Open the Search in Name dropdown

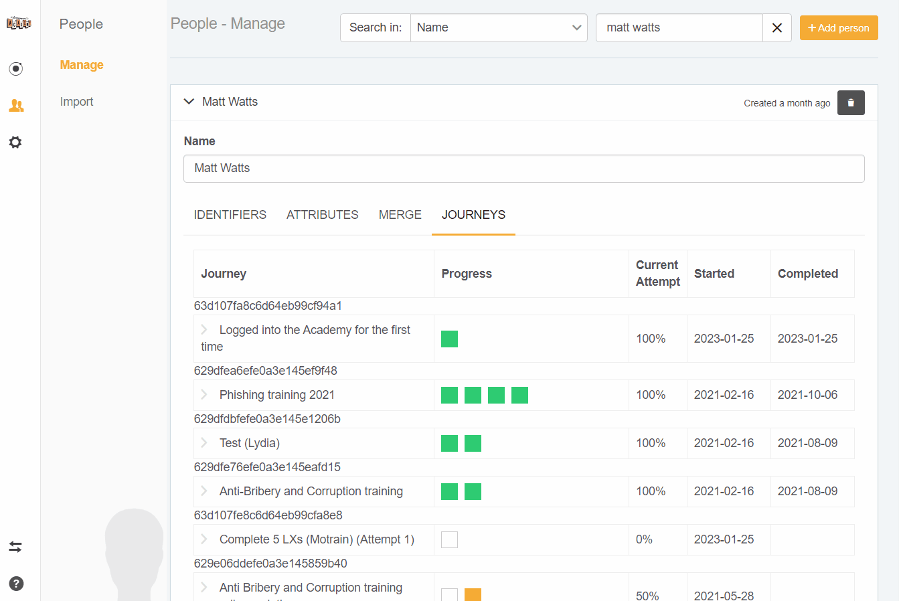[x=498, y=28]
